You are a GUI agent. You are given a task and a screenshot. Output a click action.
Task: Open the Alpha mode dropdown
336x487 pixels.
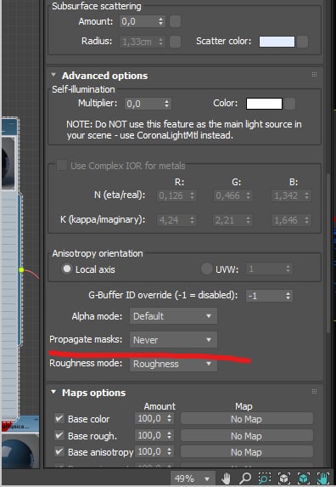[173, 316]
